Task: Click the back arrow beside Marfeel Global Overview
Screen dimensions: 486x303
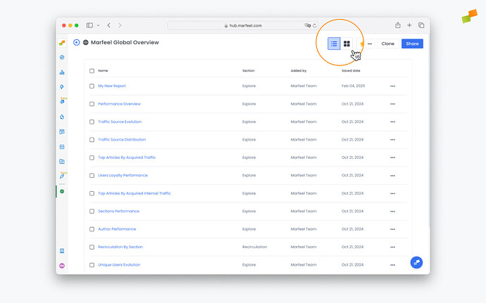Action: pyautogui.click(x=76, y=42)
